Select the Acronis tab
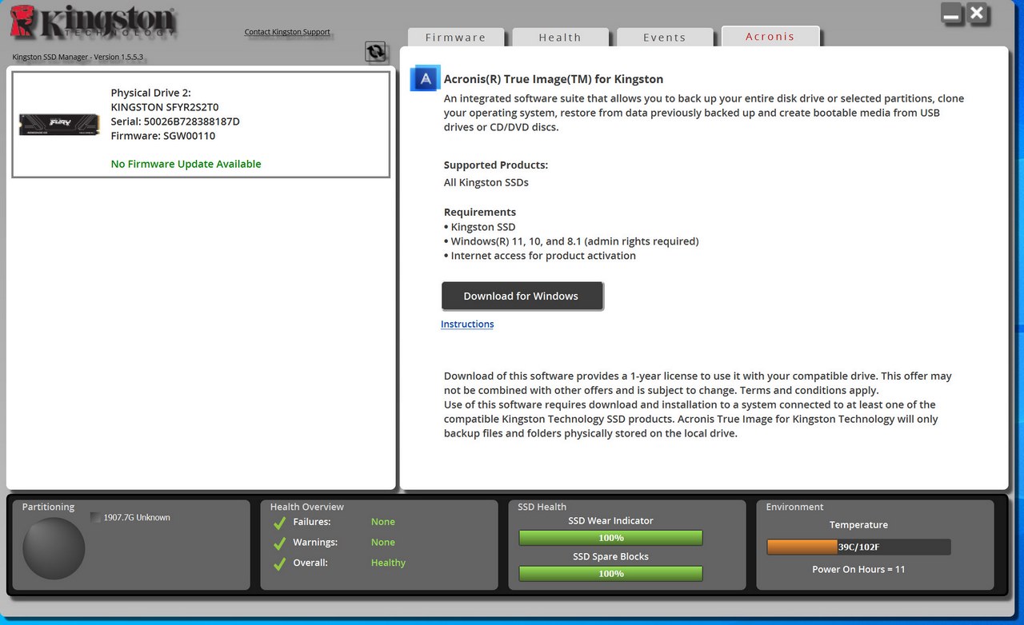 [770, 37]
